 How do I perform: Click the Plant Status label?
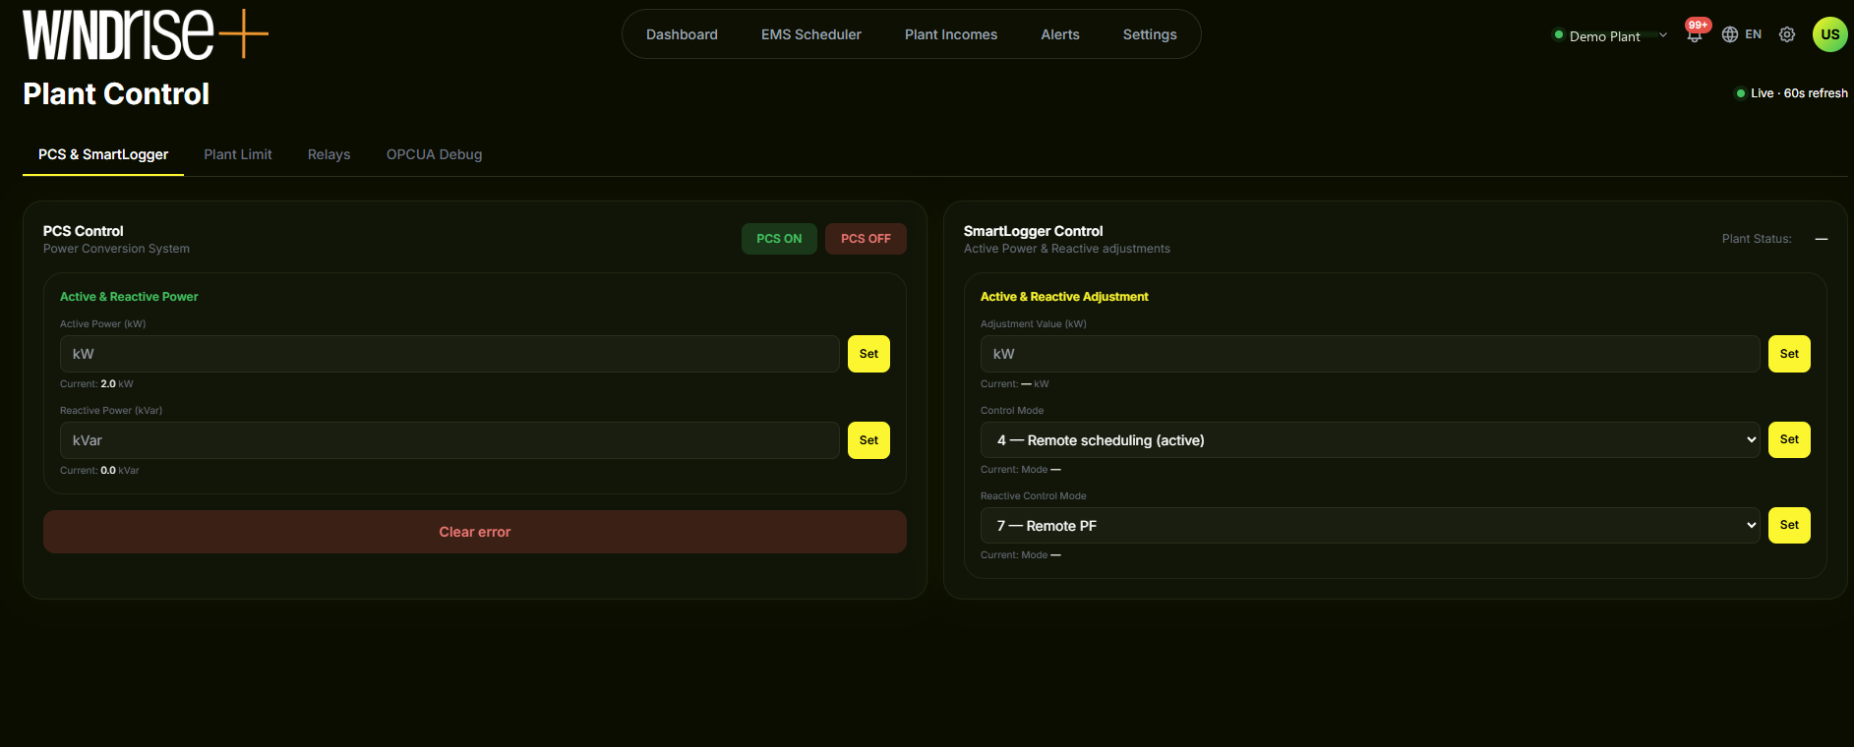(x=1757, y=239)
